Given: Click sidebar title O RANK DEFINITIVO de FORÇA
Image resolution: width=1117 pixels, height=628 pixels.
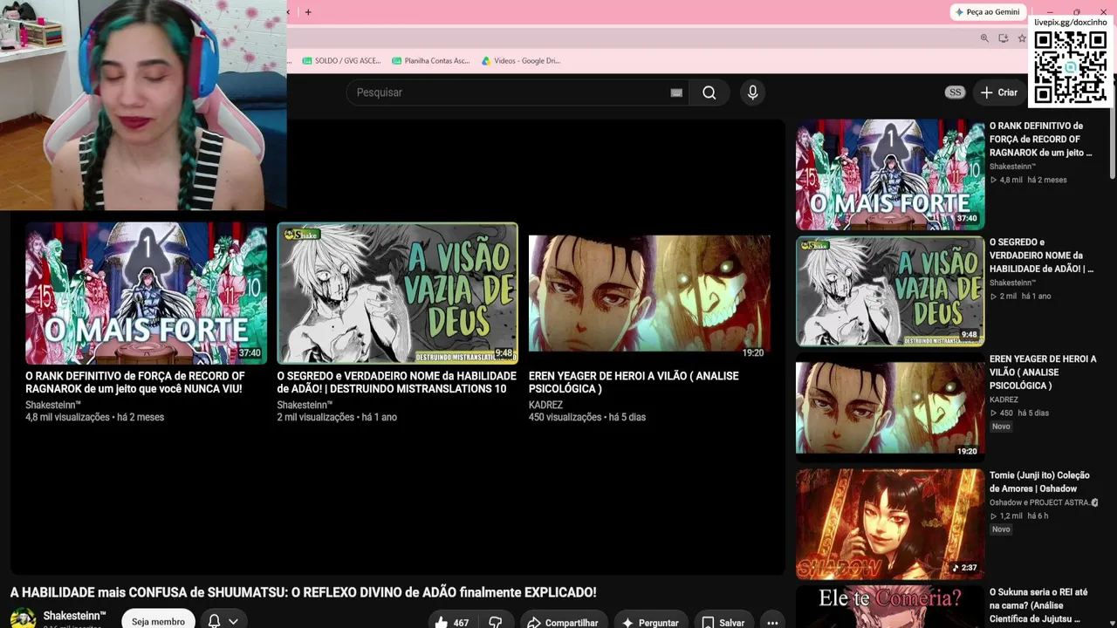Looking at the screenshot, I should click(1040, 140).
